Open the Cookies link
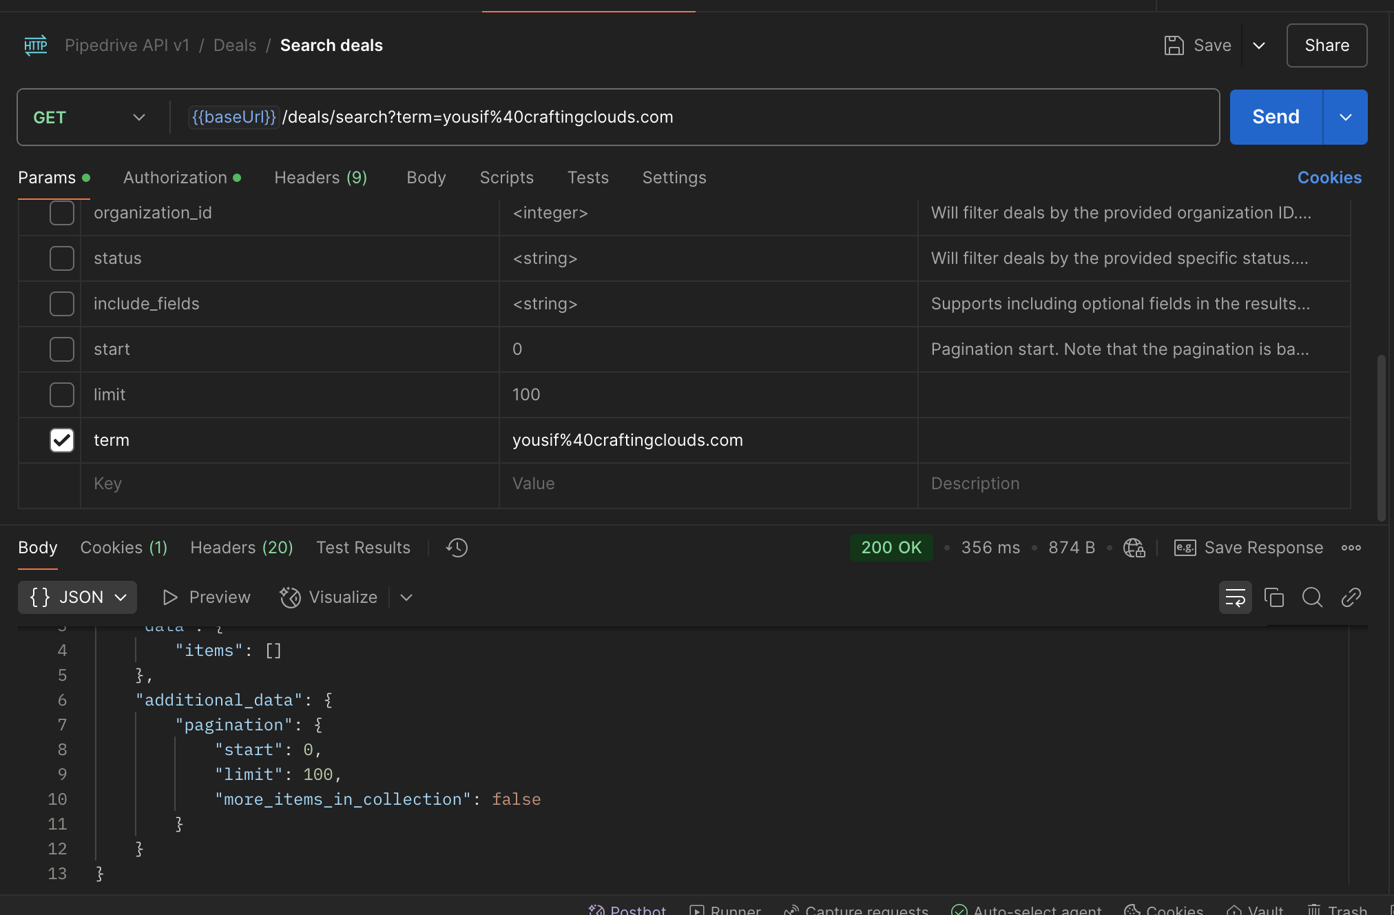1394x915 pixels. coord(1329,178)
